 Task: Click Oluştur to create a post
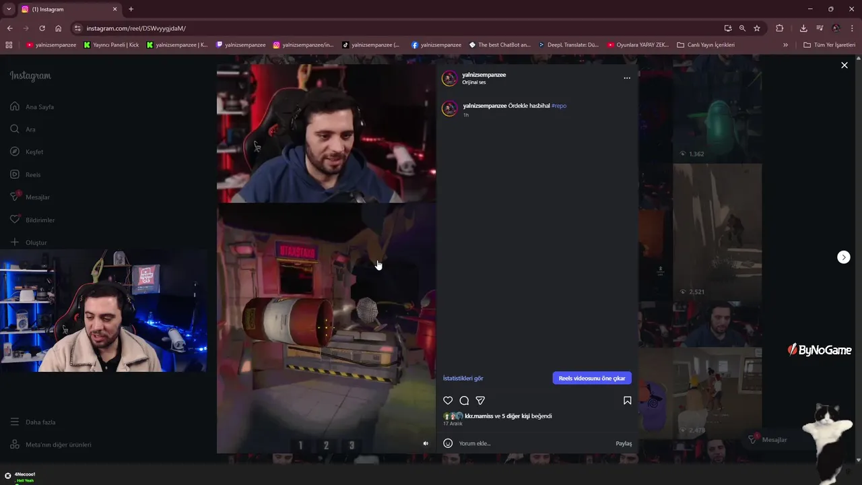pos(28,243)
